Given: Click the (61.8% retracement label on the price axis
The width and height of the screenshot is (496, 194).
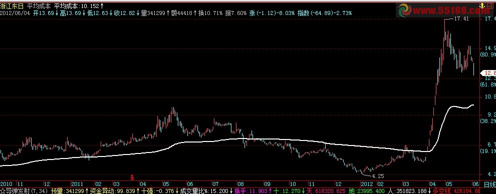Looking at the screenshot, I should click(x=488, y=84).
